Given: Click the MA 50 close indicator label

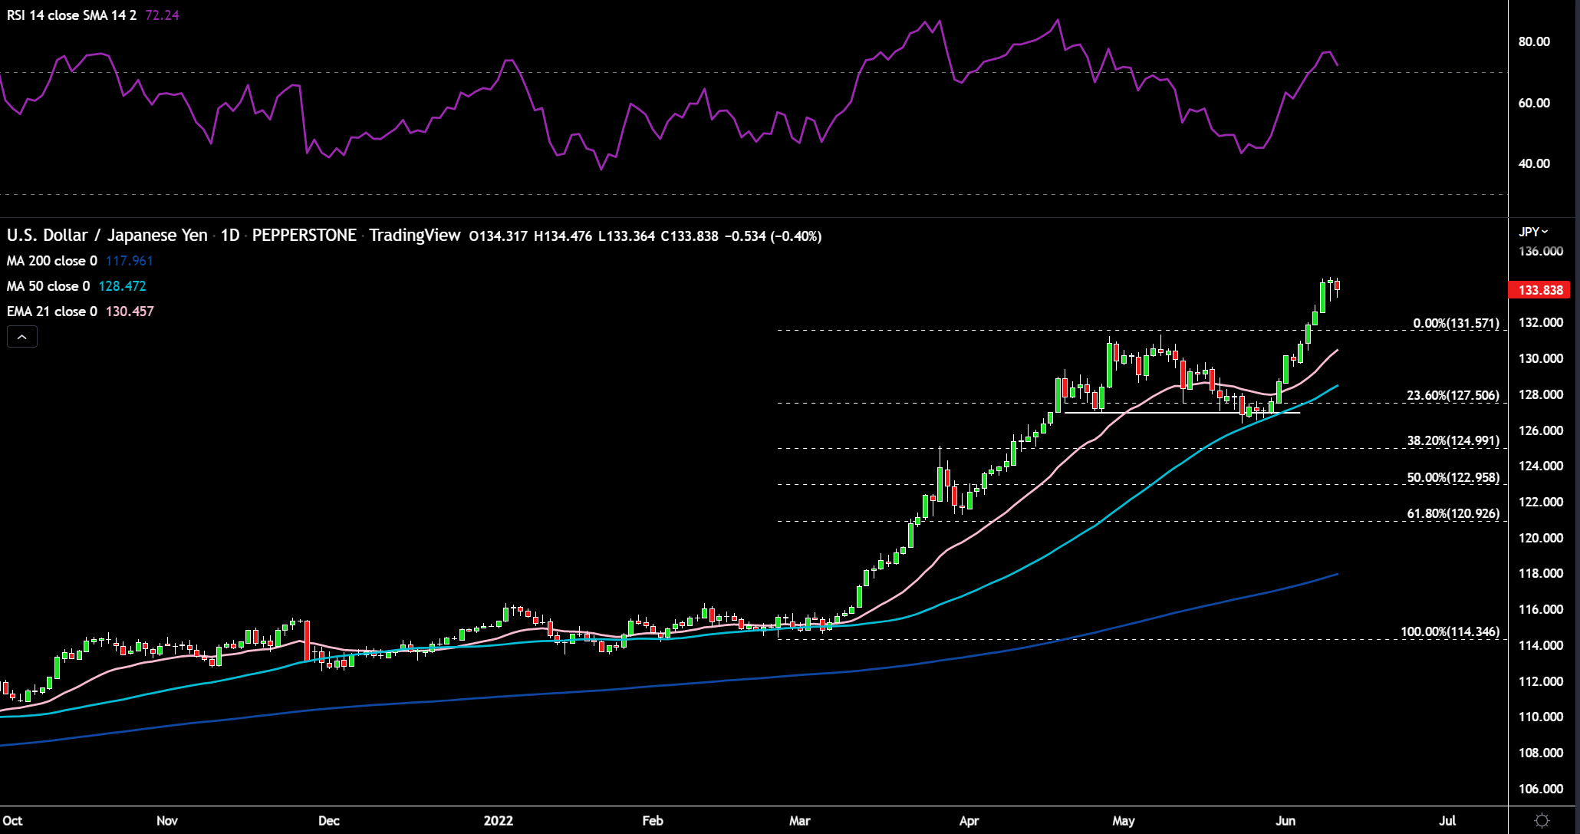Looking at the screenshot, I should pyautogui.click(x=48, y=286).
